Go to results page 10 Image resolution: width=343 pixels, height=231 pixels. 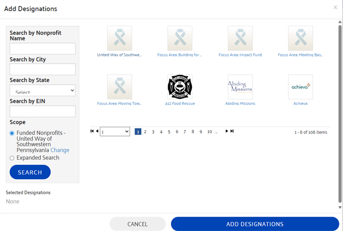(210, 132)
